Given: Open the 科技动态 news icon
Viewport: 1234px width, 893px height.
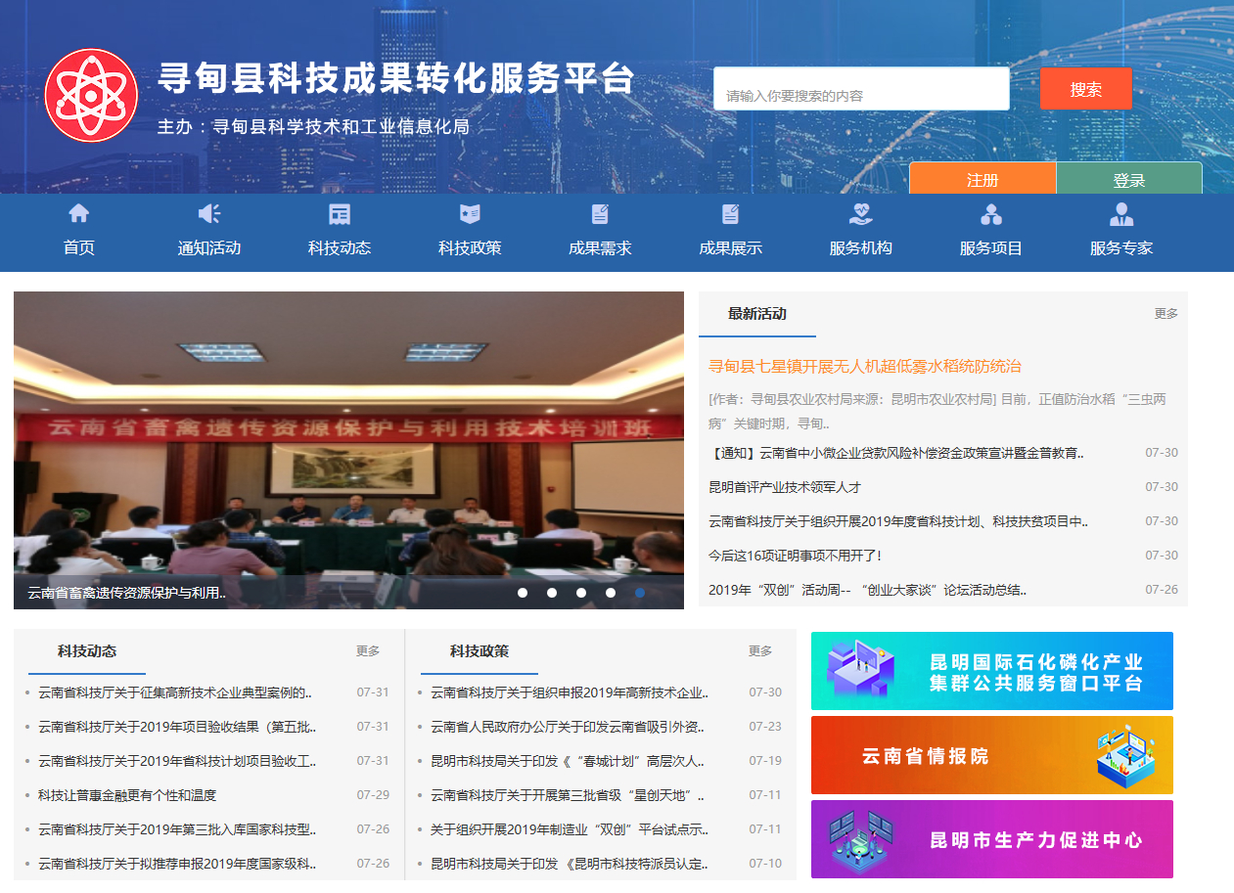Looking at the screenshot, I should [x=340, y=214].
